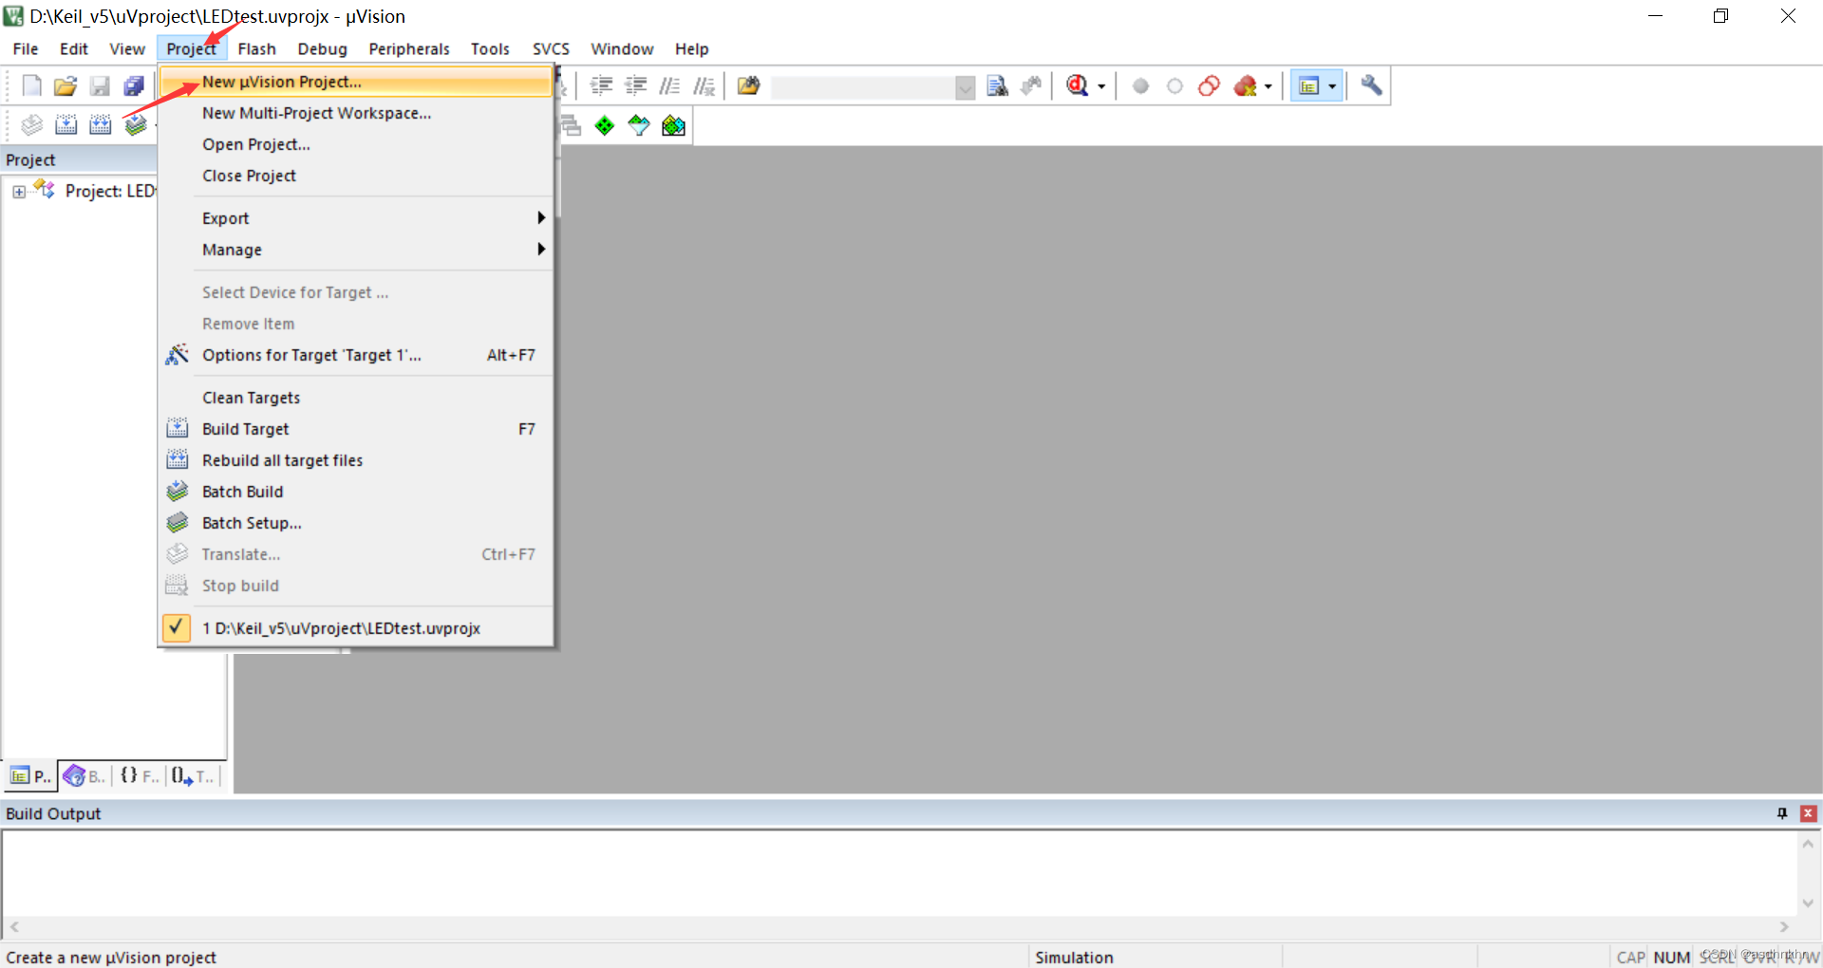Open the Debug menu

point(323,48)
